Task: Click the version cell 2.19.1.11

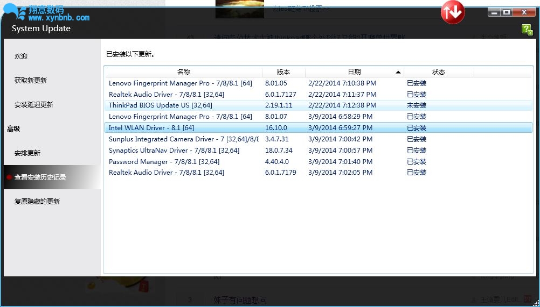Action: click(279, 105)
